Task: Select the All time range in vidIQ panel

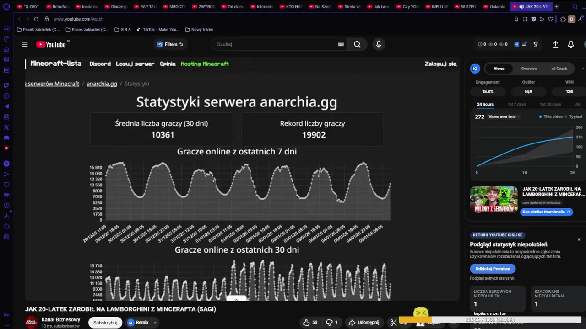Action: 578,104
